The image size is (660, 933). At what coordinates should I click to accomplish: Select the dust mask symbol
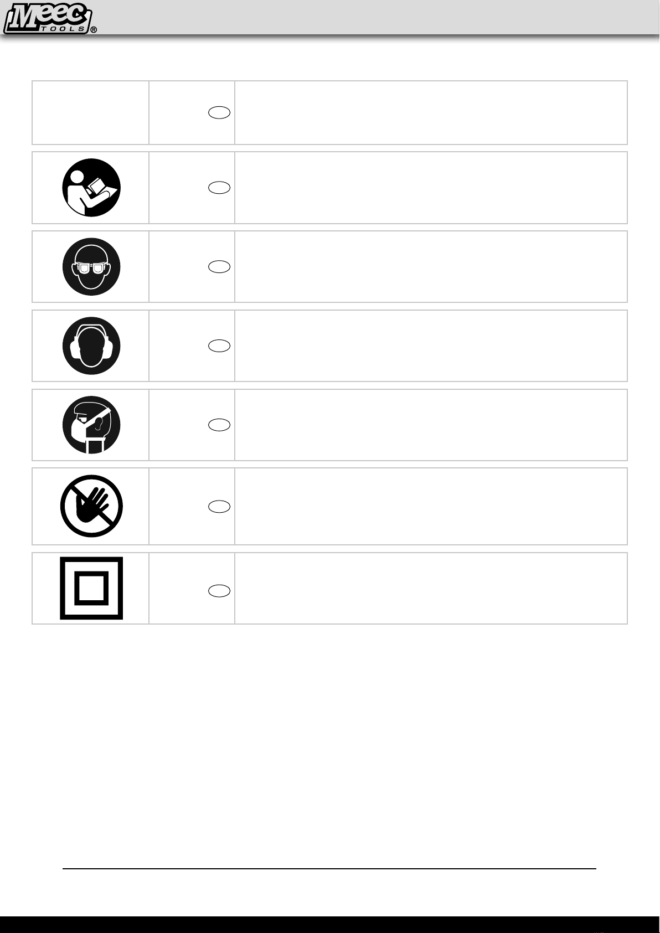[x=91, y=425]
